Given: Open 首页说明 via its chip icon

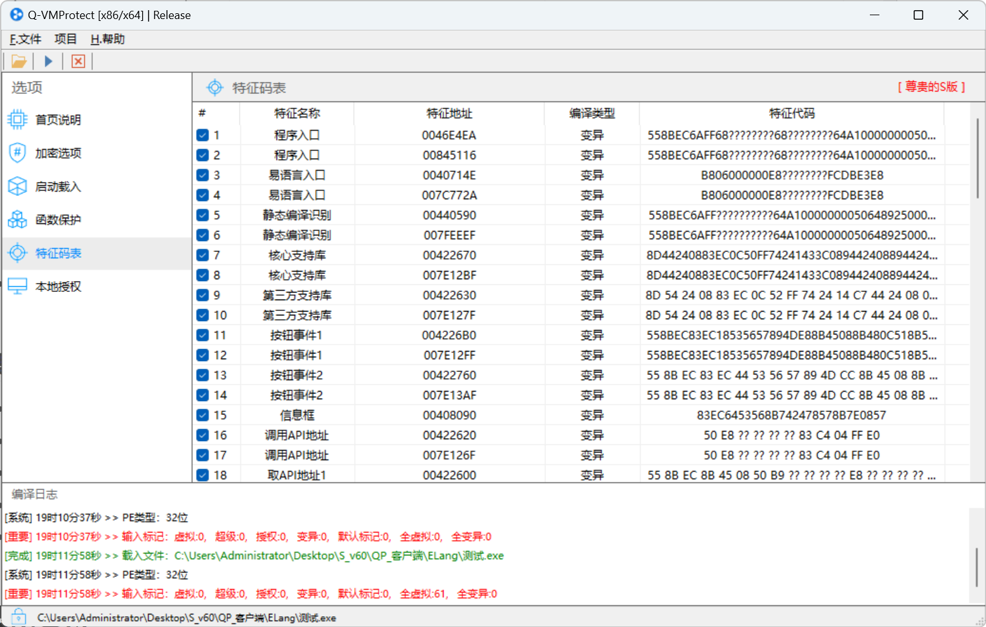Looking at the screenshot, I should [x=17, y=119].
